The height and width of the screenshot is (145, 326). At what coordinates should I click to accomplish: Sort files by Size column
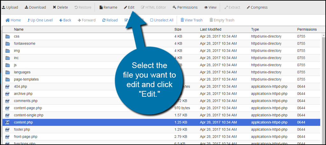tap(178, 30)
